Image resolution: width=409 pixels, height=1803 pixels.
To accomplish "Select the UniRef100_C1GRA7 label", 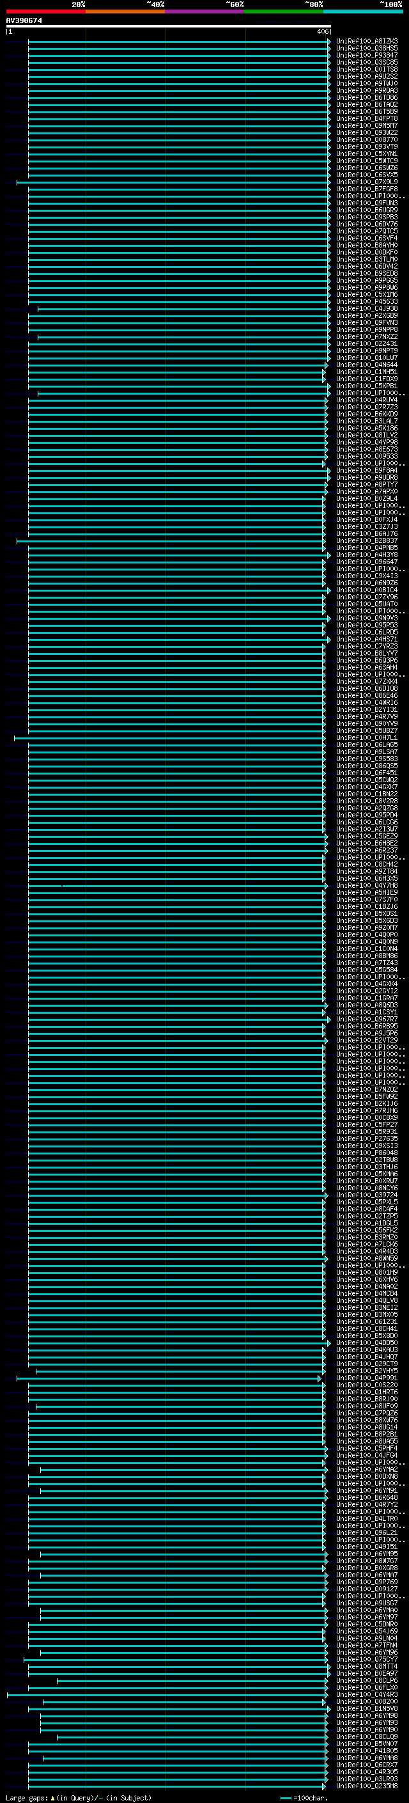I will click(366, 998).
